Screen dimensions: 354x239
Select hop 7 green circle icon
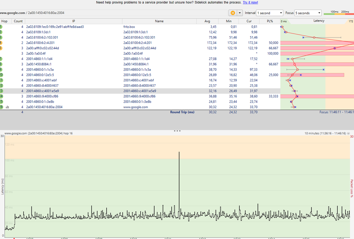pos(1,59)
